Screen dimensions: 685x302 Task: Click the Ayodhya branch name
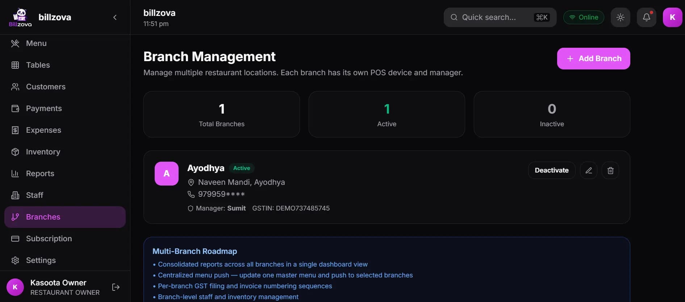click(x=206, y=168)
